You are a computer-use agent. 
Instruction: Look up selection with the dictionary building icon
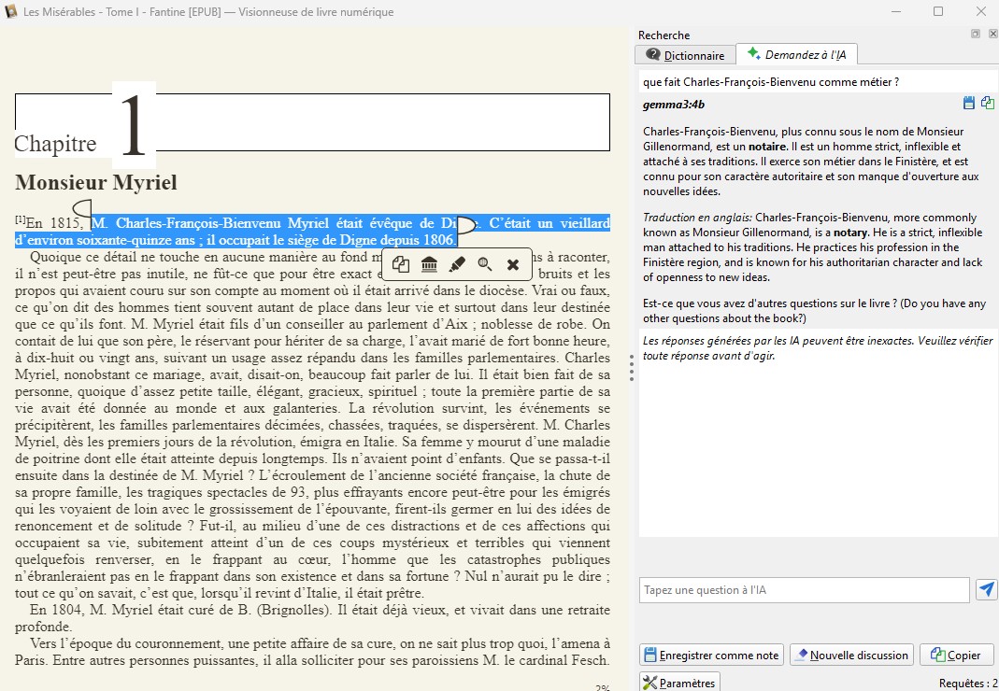point(429,264)
